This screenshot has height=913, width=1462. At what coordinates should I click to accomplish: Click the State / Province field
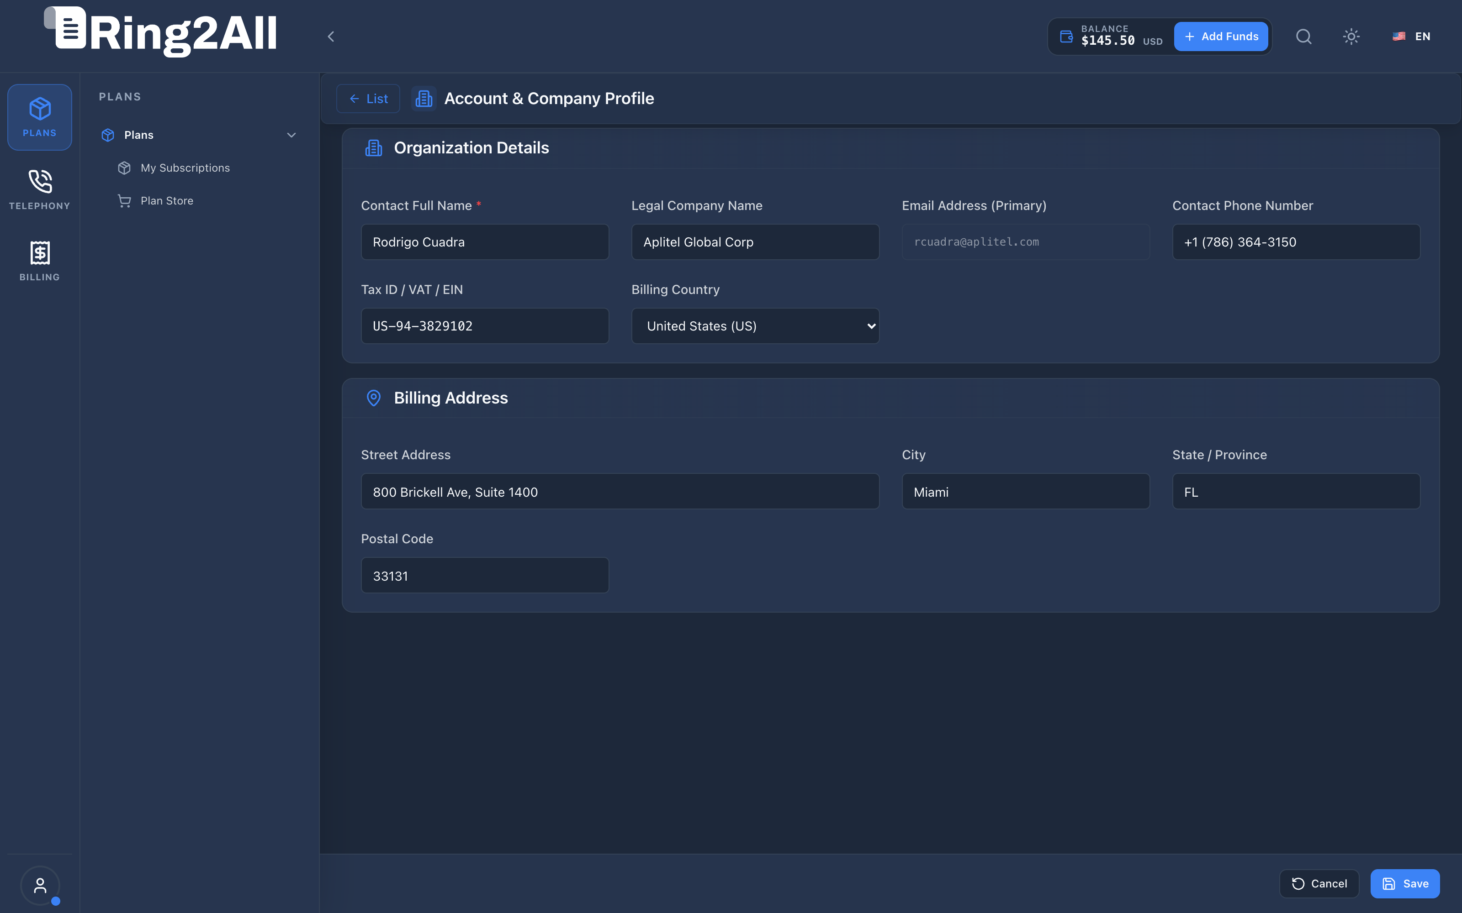point(1296,492)
